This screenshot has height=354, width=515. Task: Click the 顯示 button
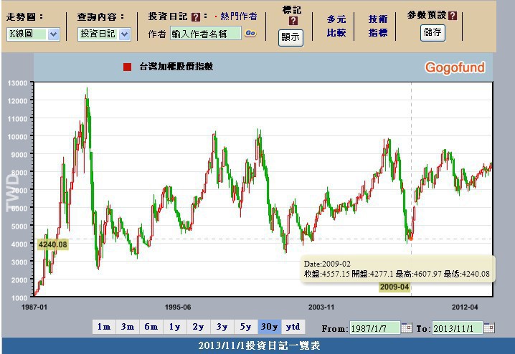click(x=290, y=37)
